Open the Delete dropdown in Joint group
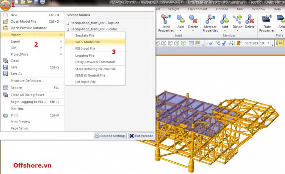The height and width of the screenshot is (174, 285). pos(193,23)
